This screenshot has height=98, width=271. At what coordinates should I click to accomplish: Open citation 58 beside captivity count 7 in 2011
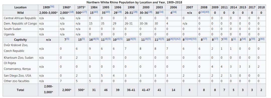225,39
